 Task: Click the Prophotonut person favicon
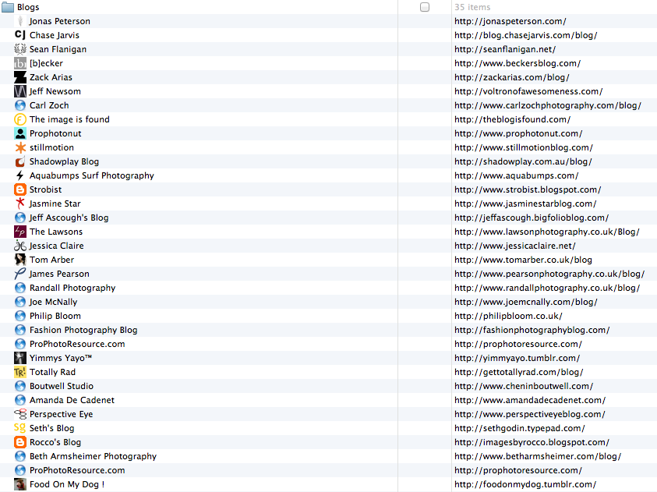[20, 133]
